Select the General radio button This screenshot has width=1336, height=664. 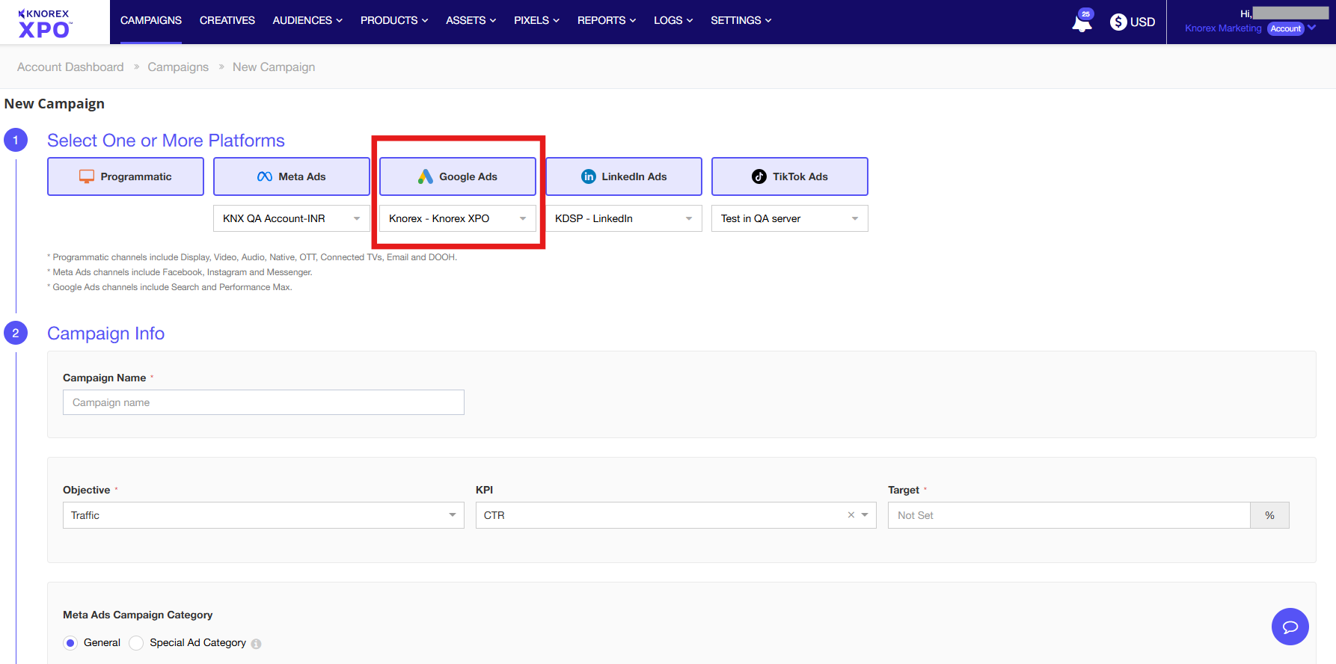tap(70, 643)
